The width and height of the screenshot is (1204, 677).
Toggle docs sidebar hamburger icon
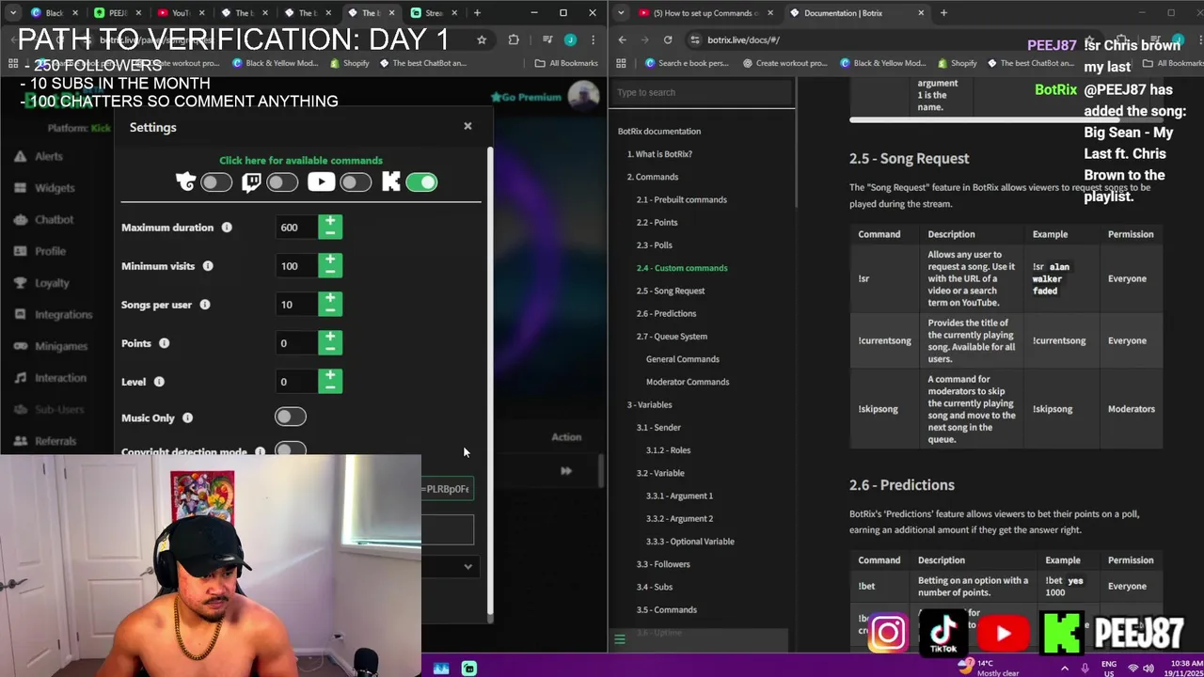pyautogui.click(x=620, y=639)
